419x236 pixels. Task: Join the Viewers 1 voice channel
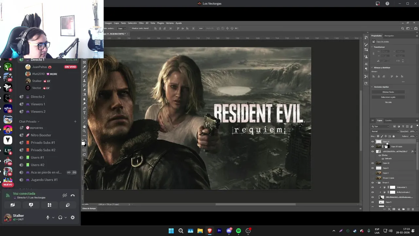coord(38,104)
